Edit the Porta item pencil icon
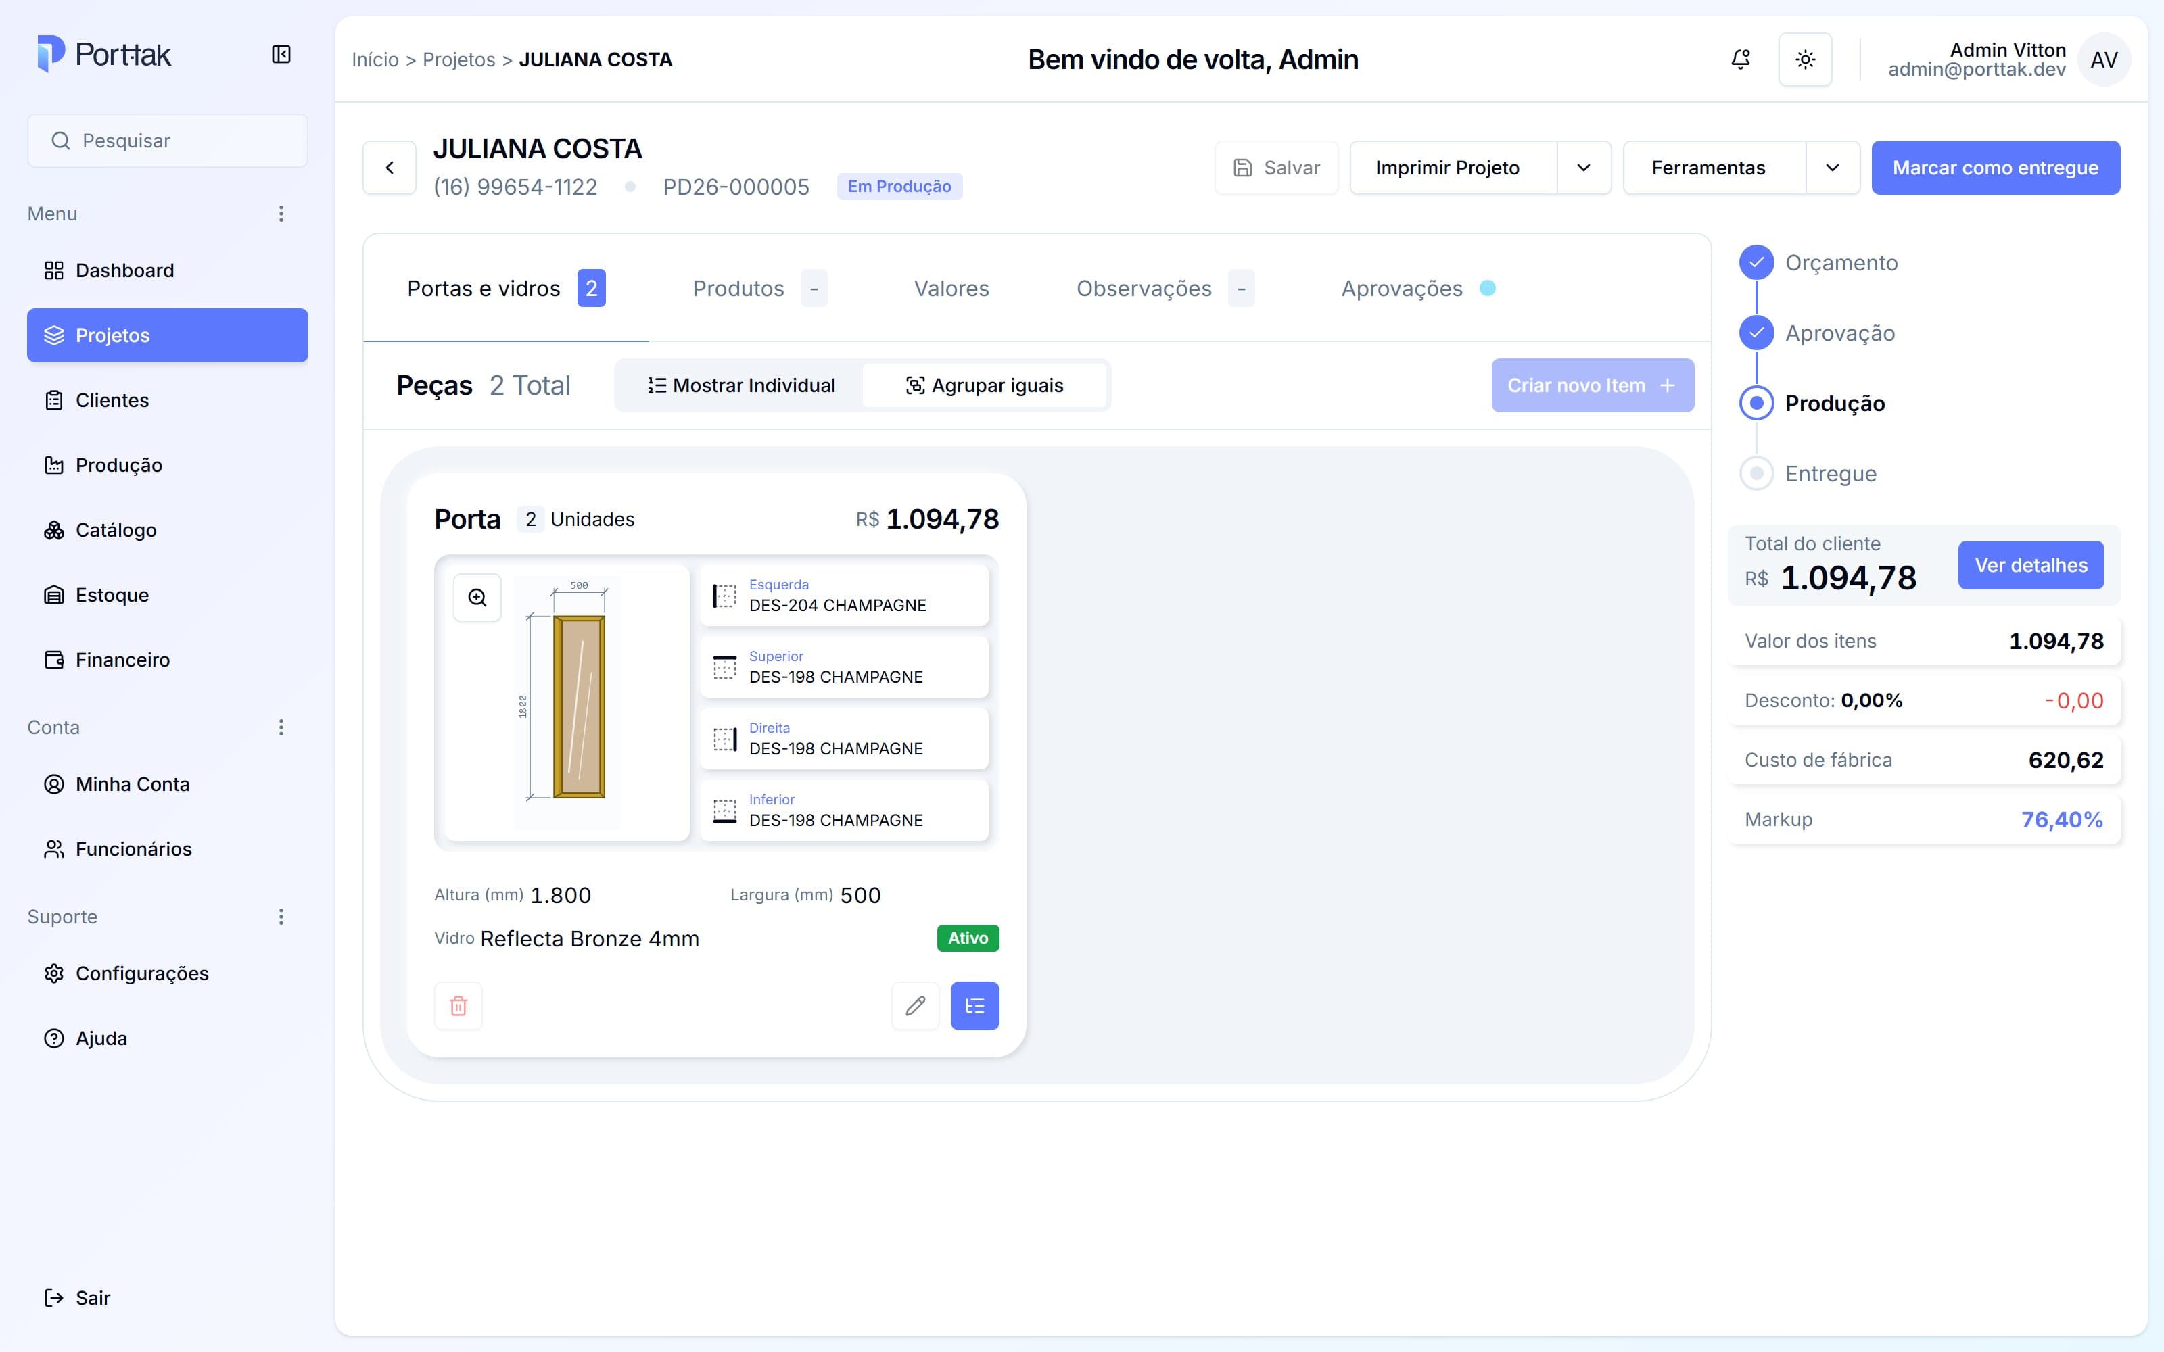 [x=915, y=1006]
